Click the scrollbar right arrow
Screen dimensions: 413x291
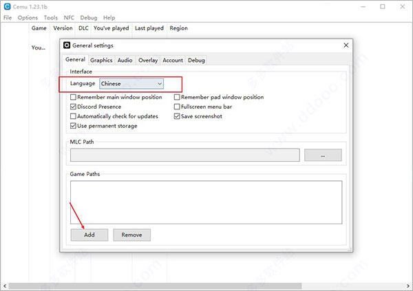click(408, 286)
